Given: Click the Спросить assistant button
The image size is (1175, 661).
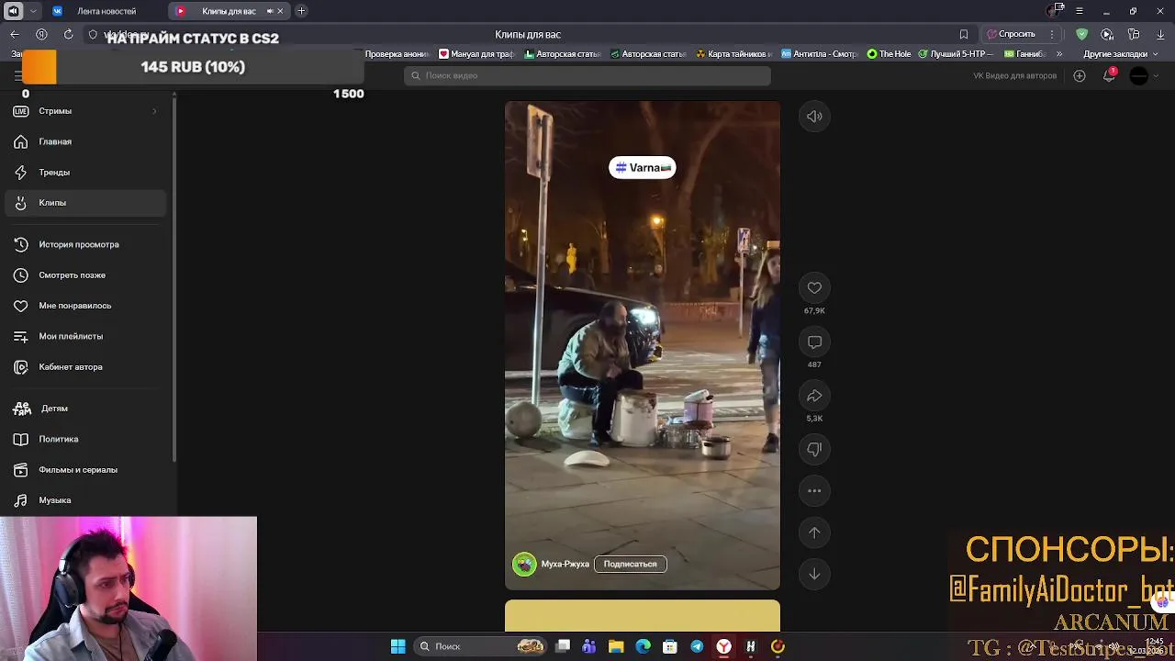Looking at the screenshot, I should pos(1011,34).
